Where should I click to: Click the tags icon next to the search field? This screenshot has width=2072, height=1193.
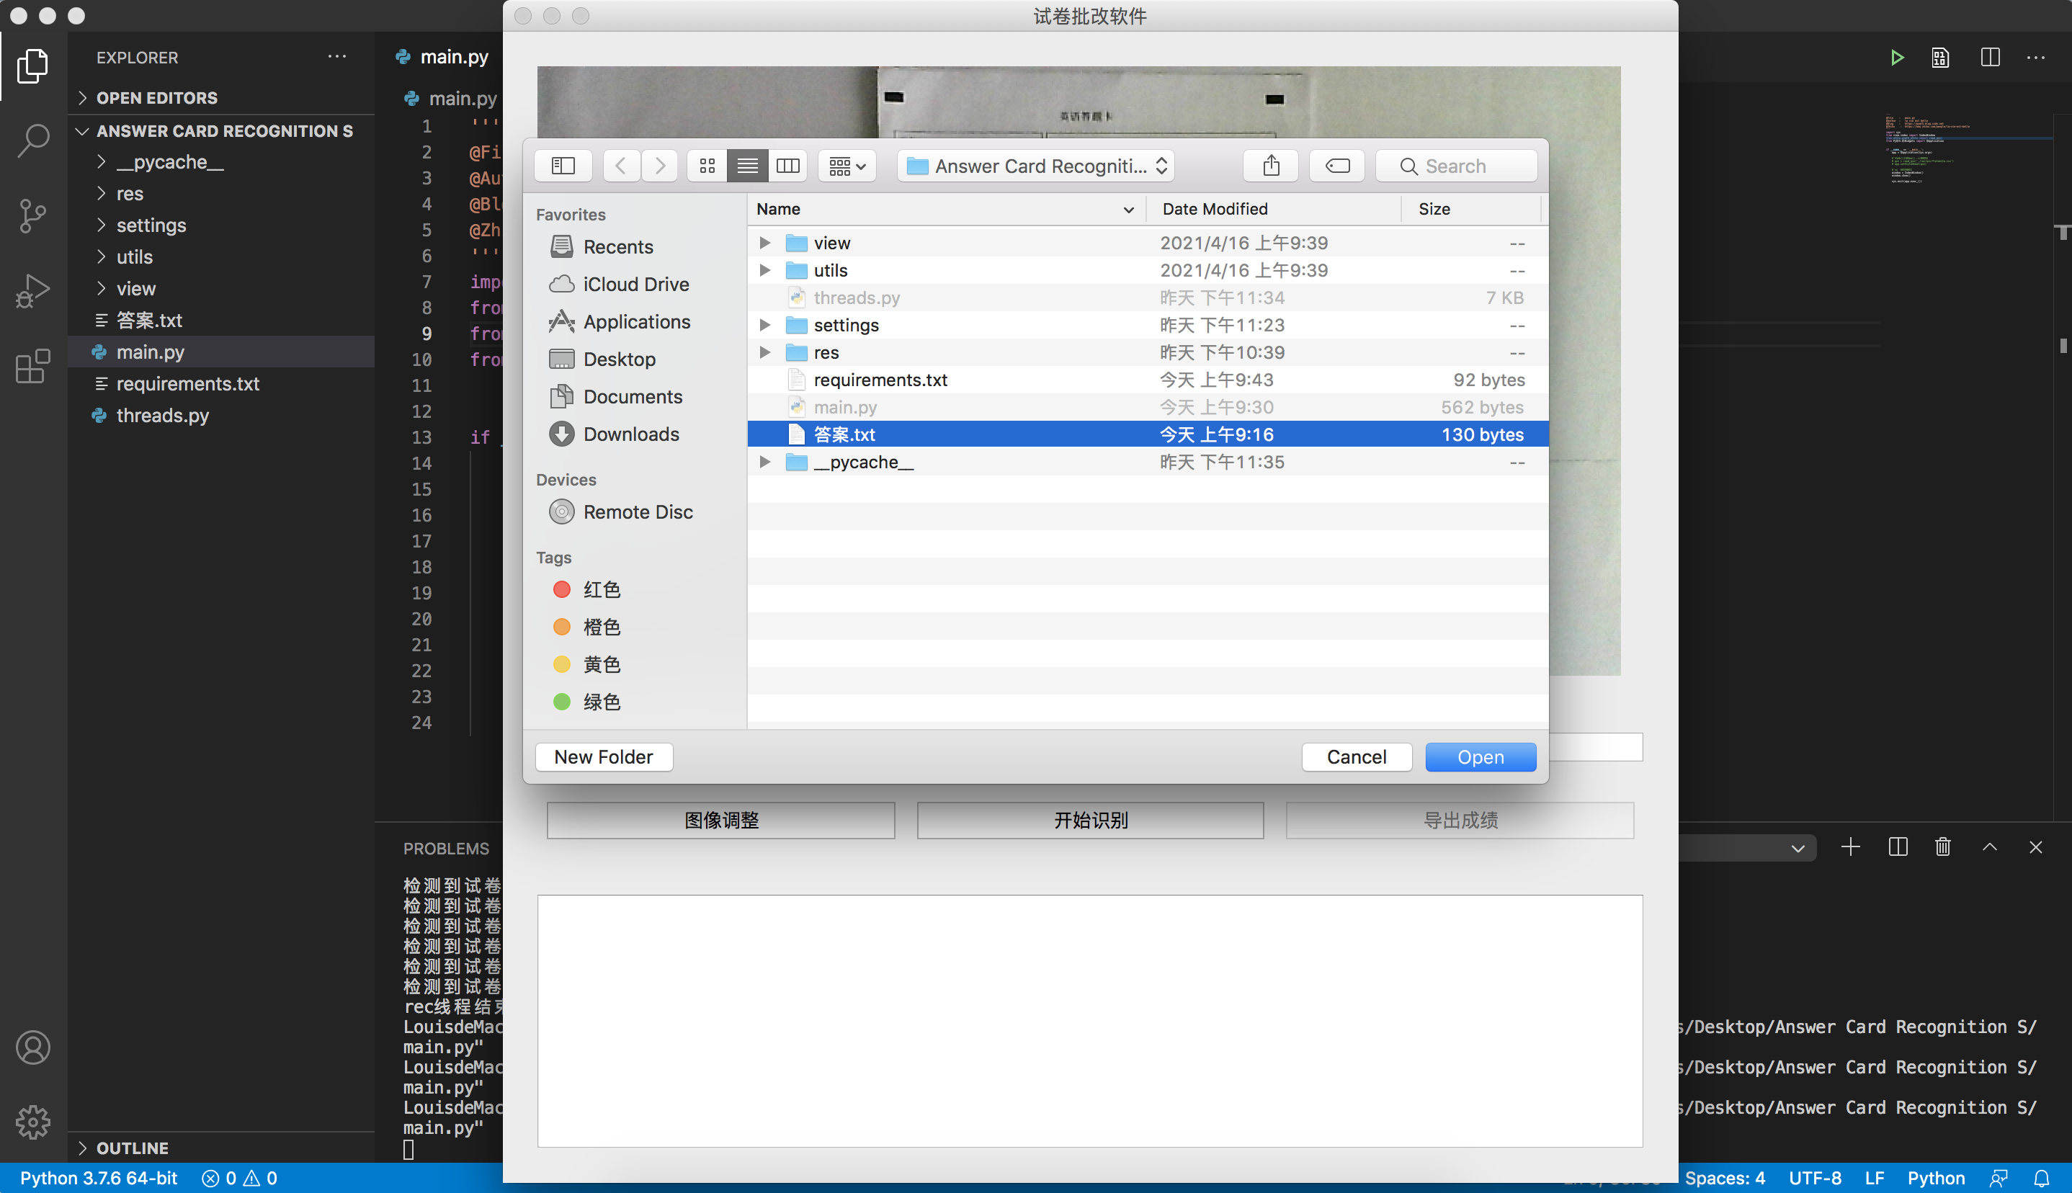(x=1336, y=166)
